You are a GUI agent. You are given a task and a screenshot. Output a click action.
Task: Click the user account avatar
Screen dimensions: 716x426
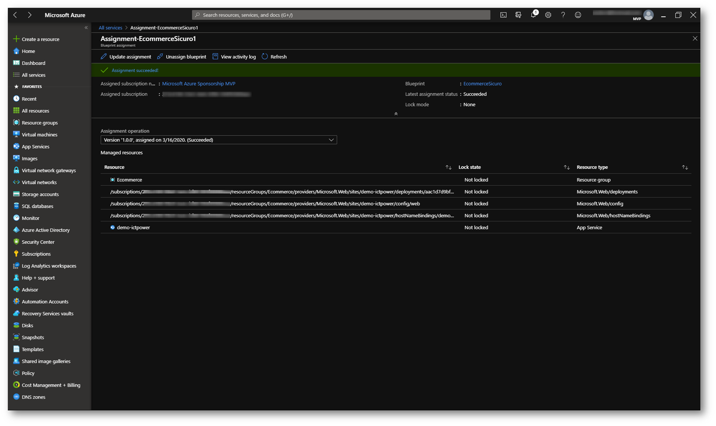648,15
